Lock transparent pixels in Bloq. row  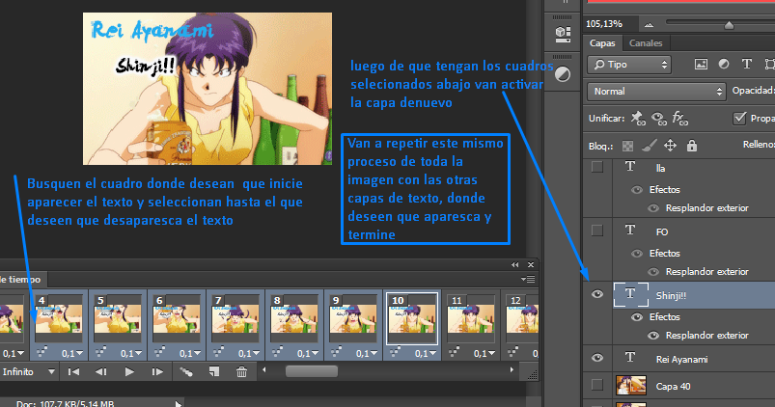627,146
